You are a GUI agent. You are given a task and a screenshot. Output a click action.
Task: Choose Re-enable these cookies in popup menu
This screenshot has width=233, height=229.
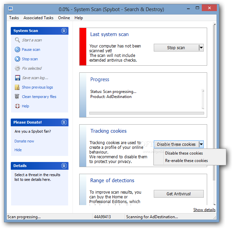click(190, 161)
